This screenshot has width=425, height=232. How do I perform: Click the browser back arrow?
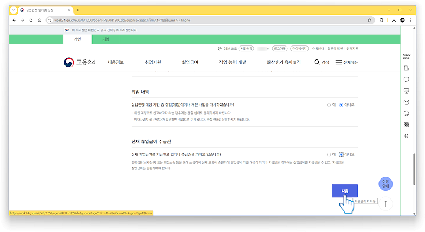tap(14, 21)
